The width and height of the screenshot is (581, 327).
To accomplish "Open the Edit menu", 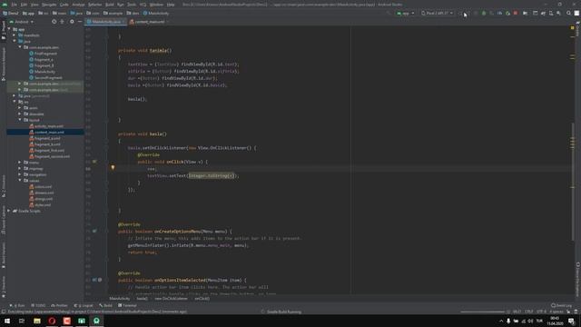I will [24, 5].
